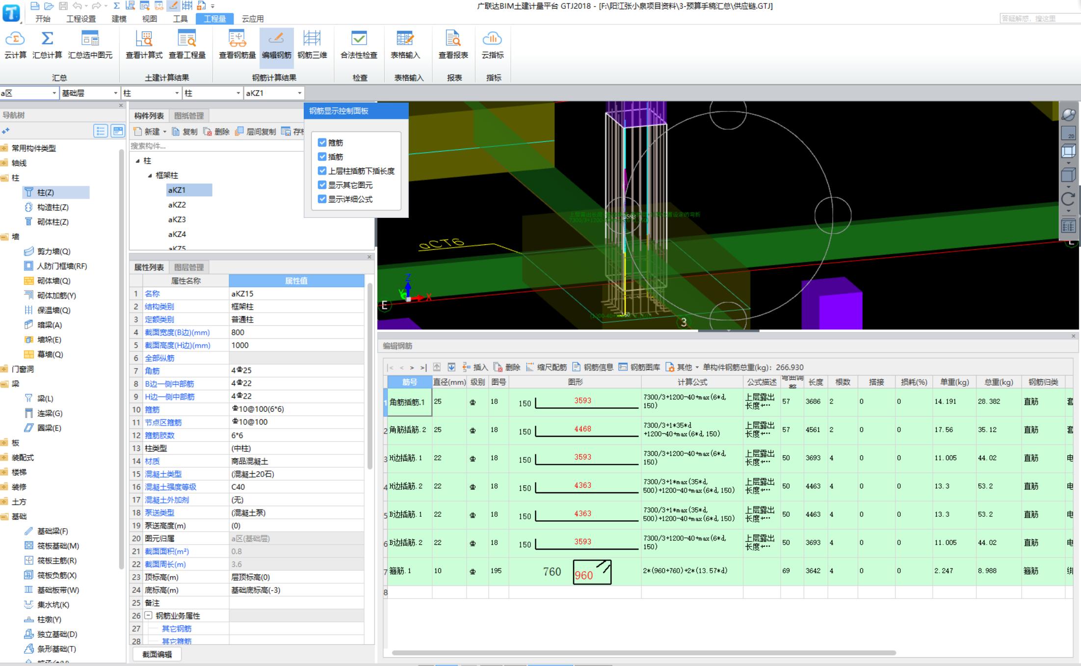This screenshot has width=1081, height=666.
Task: Toggle 显示详细公式 checkbox
Action: (x=322, y=199)
